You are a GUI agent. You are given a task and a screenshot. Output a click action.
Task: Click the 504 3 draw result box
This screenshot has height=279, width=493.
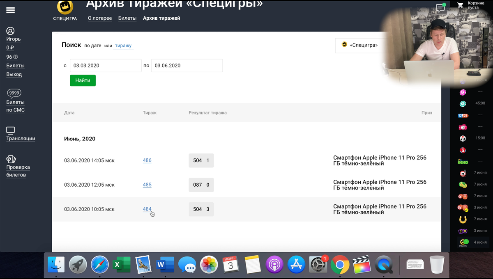[x=201, y=209]
